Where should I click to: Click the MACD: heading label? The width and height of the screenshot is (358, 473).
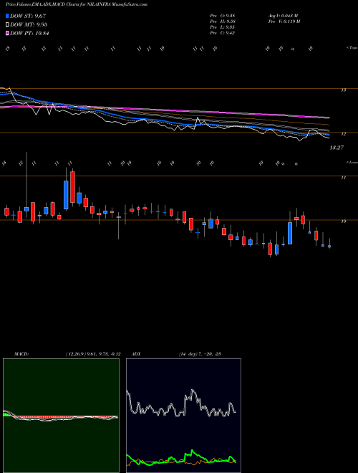(x=21, y=354)
